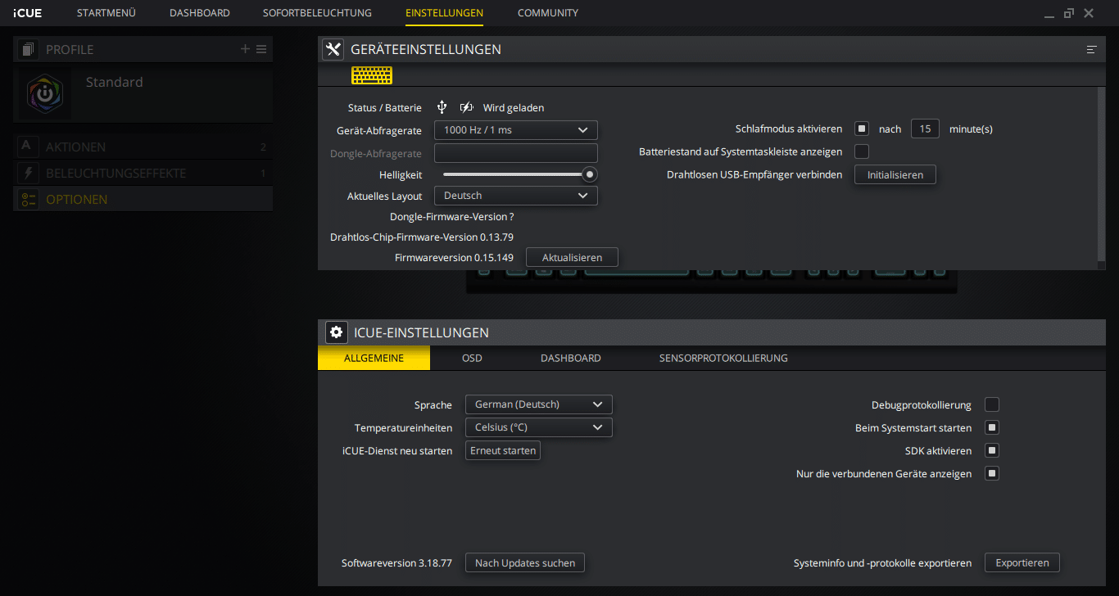Open the Geräteeinstellungen panel menu icon
Image resolution: width=1119 pixels, height=596 pixels.
click(x=1091, y=50)
